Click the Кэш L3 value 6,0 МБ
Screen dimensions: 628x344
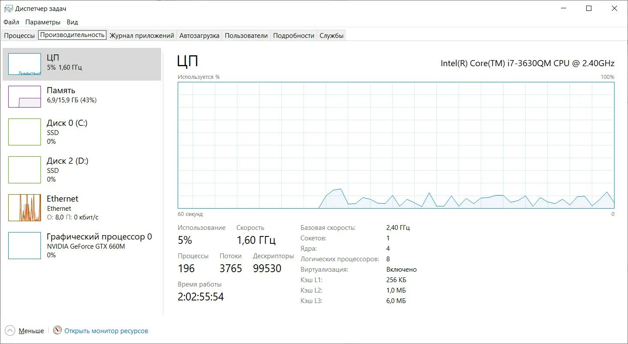(x=396, y=301)
